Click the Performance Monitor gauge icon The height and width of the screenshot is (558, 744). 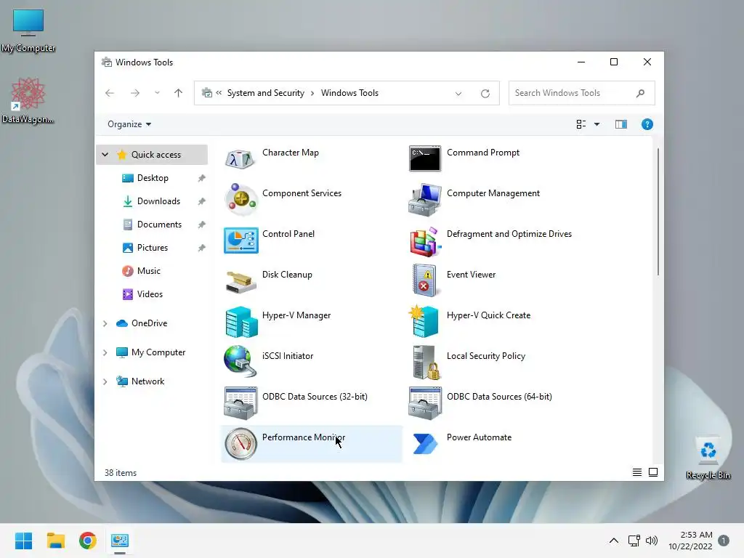[240, 444]
